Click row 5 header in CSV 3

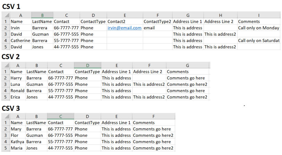coord(6,148)
